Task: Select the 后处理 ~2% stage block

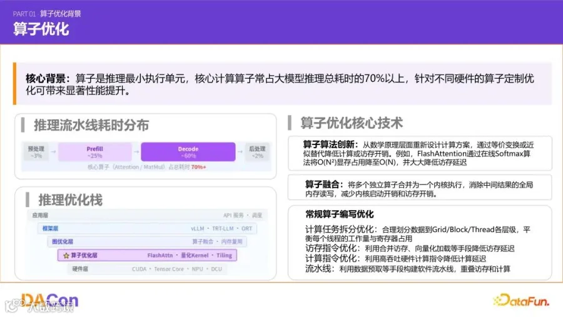Action: click(257, 152)
